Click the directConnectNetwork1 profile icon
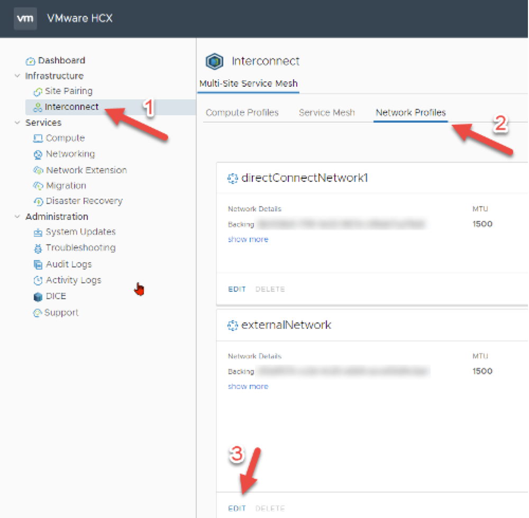Screen dimensions: 529x518 click(x=232, y=178)
